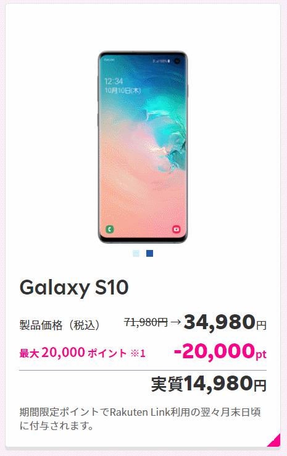The height and width of the screenshot is (456, 287).
Task: Open the Galaxy S10 product image
Action: pyautogui.click(x=143, y=147)
